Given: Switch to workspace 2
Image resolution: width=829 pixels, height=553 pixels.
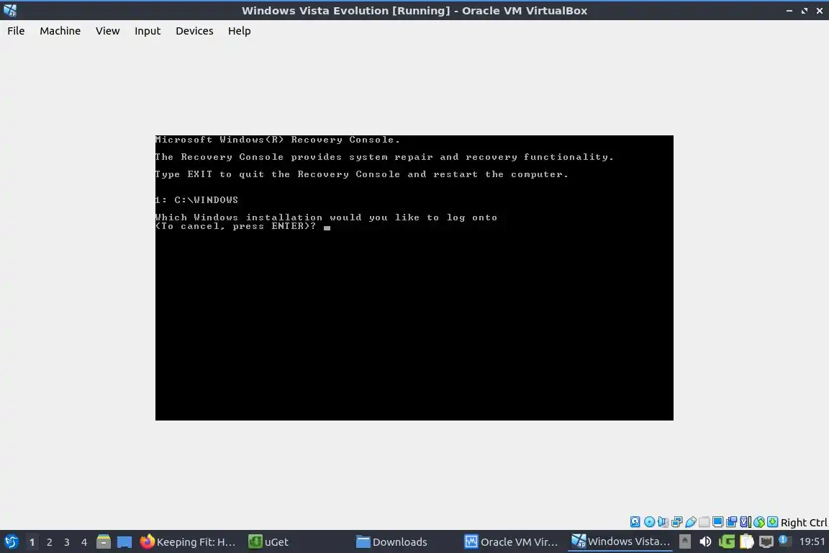Looking at the screenshot, I should tap(49, 542).
